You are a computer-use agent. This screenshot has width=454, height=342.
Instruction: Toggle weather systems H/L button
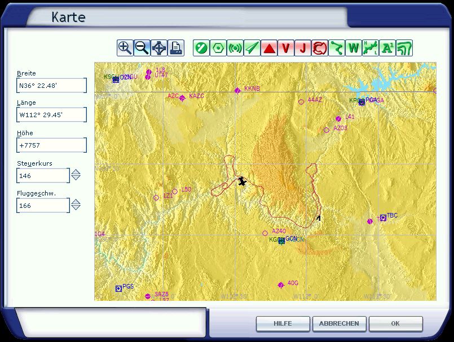pyautogui.click(x=371, y=48)
